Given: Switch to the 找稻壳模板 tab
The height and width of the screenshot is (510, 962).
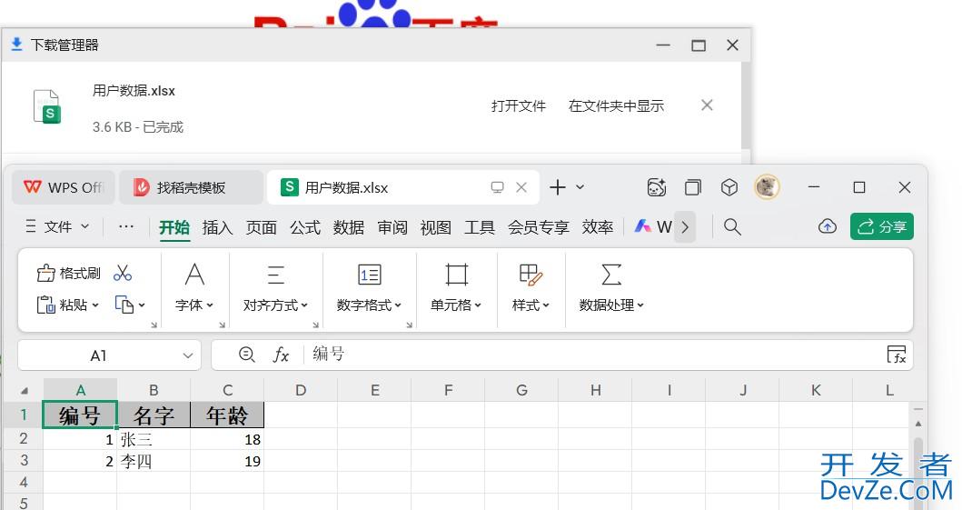Looking at the screenshot, I should click(x=190, y=187).
